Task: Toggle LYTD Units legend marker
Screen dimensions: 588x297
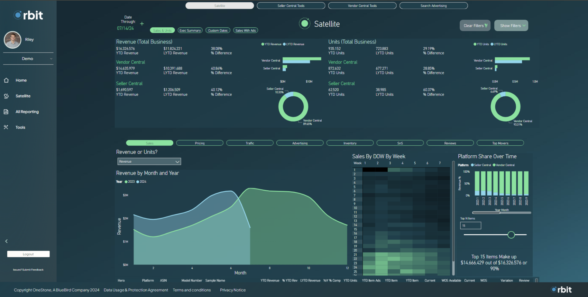Action: coord(499,44)
